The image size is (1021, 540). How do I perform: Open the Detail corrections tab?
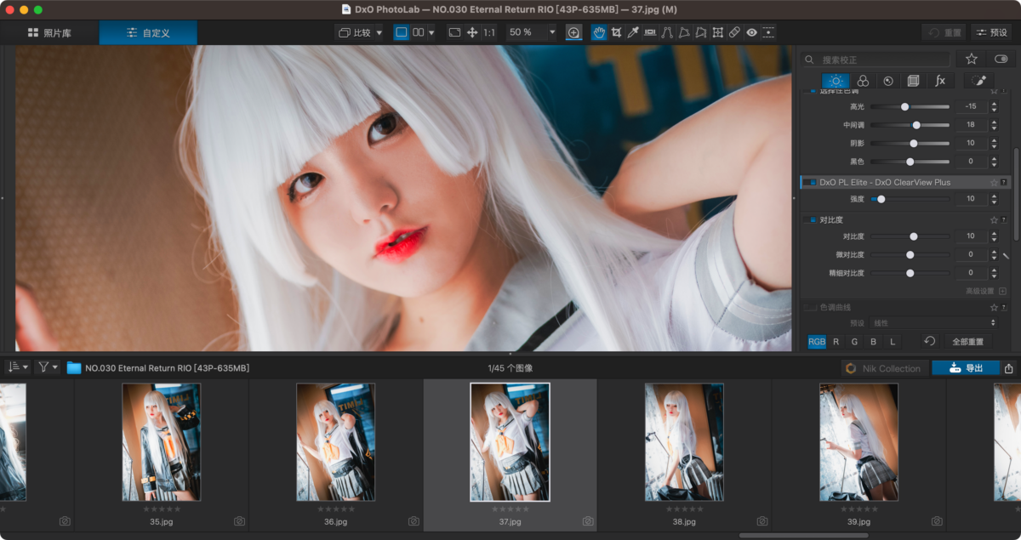[x=888, y=81]
